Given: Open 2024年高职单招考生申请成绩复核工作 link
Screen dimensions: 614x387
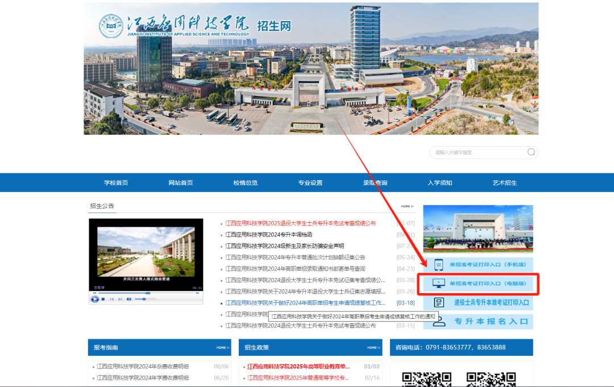Looking at the screenshot, I should [x=305, y=302].
